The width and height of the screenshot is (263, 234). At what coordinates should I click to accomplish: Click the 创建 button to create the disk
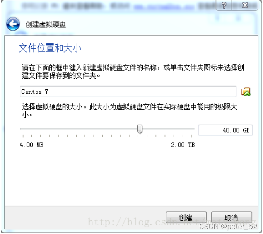[186, 217]
